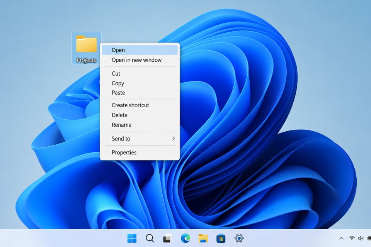Open Settings gear on the taskbar
Viewport: 371px width, 247px height.
pos(239,238)
